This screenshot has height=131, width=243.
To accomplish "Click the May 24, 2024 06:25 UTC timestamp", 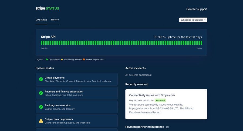I will pos(141,100).
